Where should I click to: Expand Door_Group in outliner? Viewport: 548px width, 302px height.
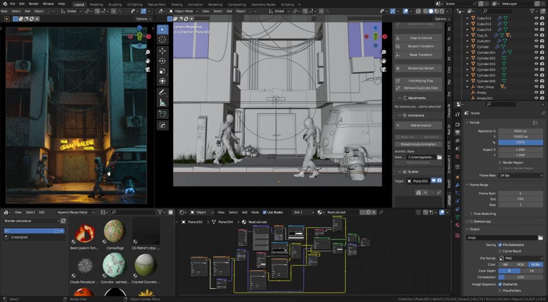(467, 87)
